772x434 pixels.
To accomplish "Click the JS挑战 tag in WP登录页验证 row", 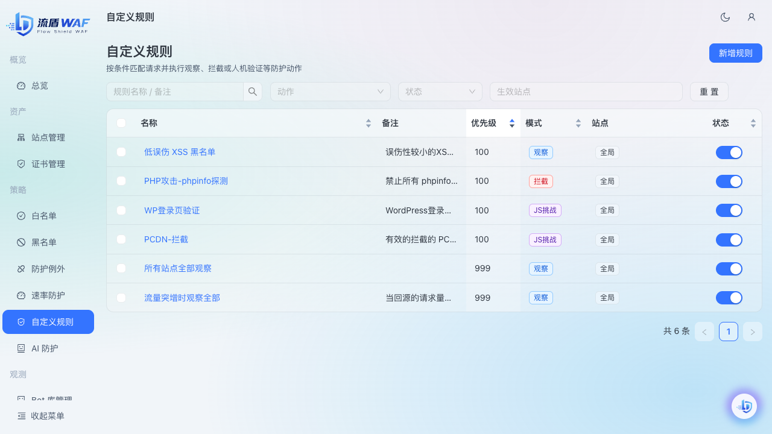I will click(545, 210).
